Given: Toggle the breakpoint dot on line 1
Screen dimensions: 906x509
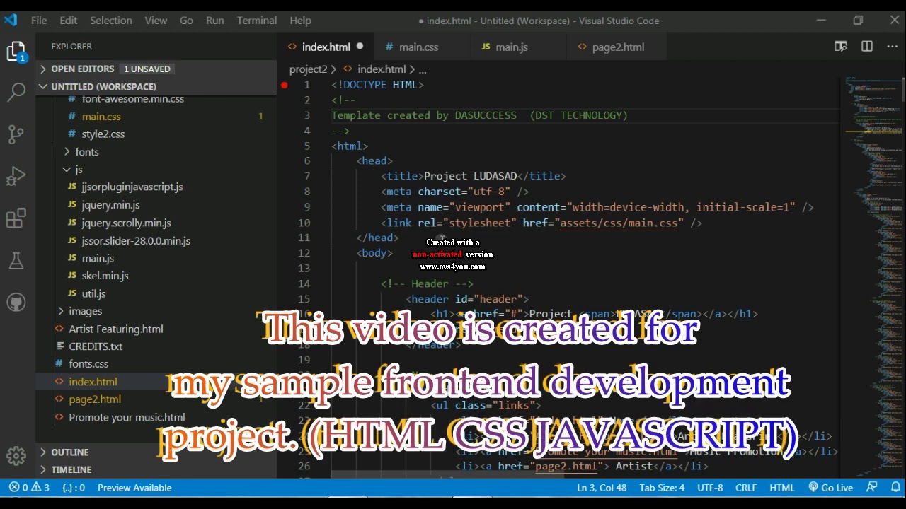Looking at the screenshot, I should tap(285, 85).
